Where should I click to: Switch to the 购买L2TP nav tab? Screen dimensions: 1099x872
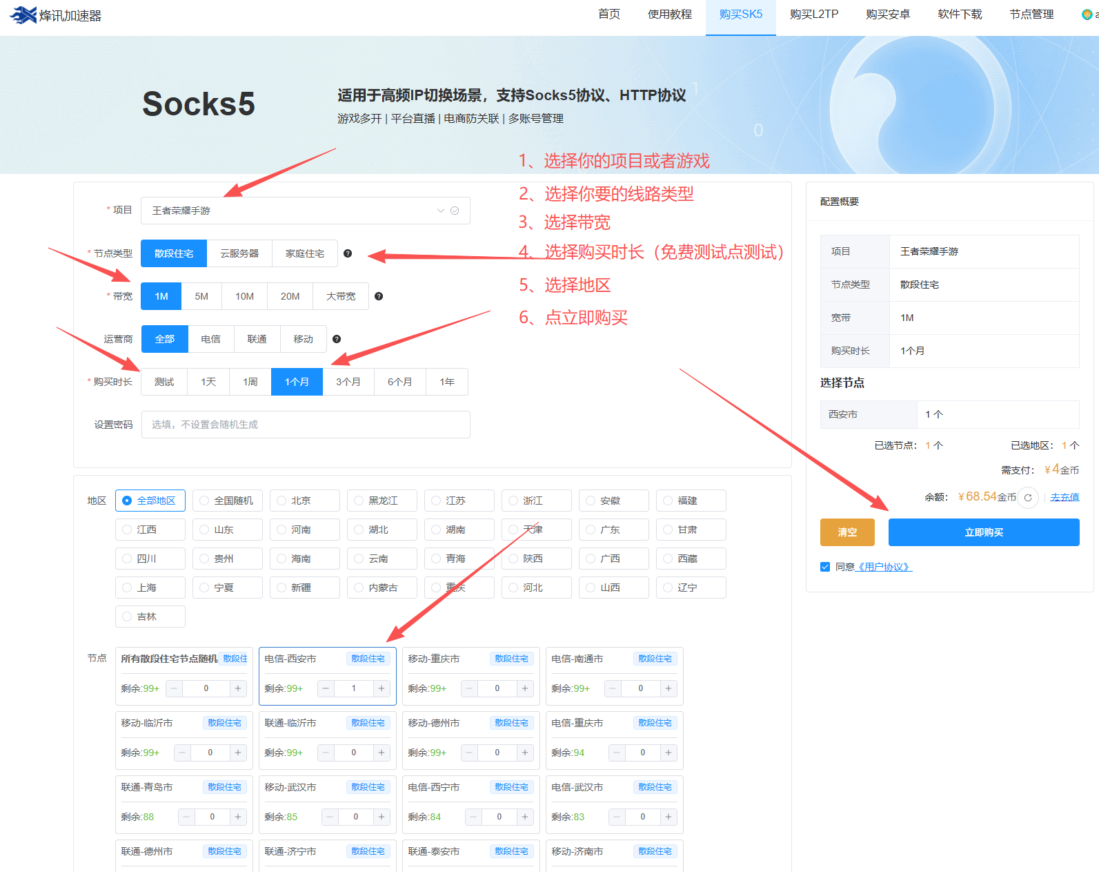[x=814, y=14]
